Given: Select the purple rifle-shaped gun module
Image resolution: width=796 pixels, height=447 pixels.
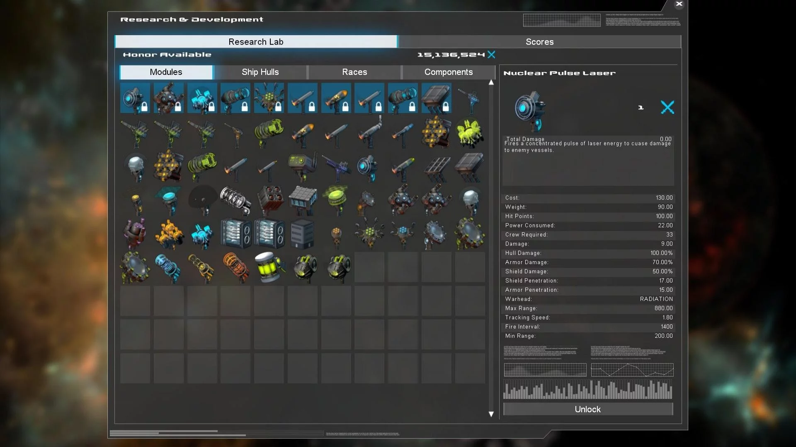Looking at the screenshot, I should (x=336, y=166).
